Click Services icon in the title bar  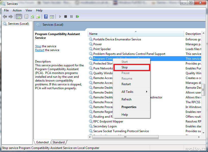(4, 4)
